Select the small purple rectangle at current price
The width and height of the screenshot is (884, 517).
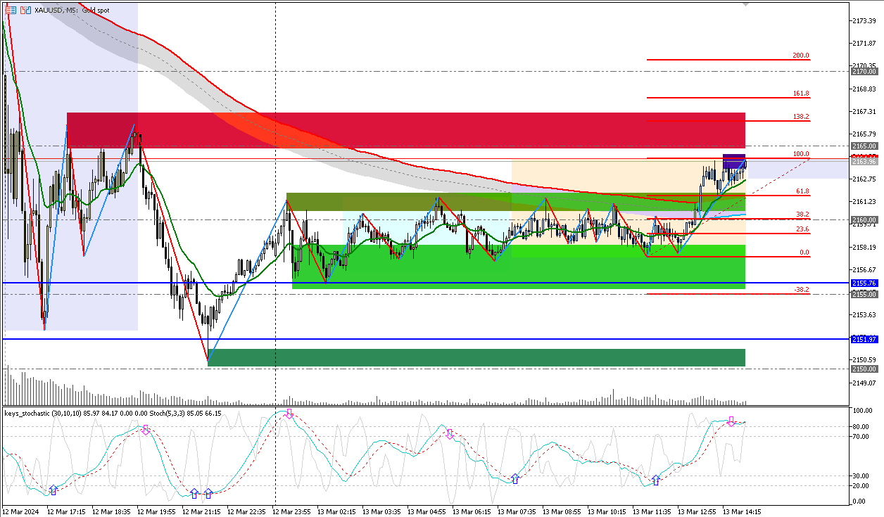[x=734, y=160]
